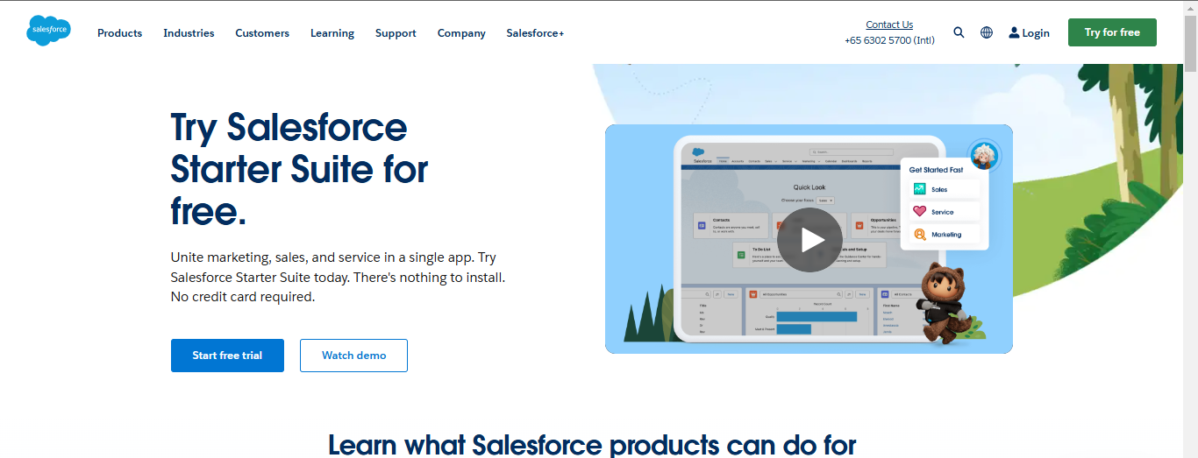Expand the Products menu
The image size is (1198, 458).
(119, 33)
